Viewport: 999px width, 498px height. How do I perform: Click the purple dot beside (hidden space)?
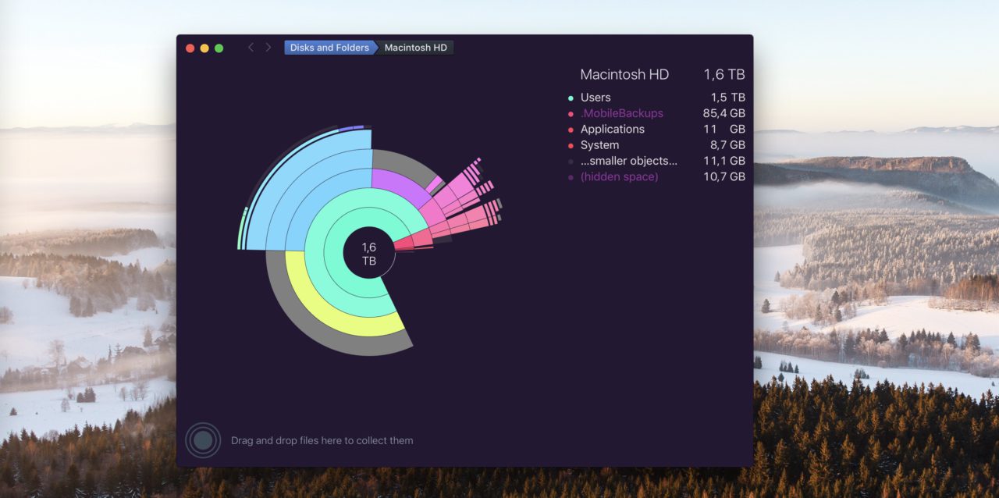coord(571,178)
